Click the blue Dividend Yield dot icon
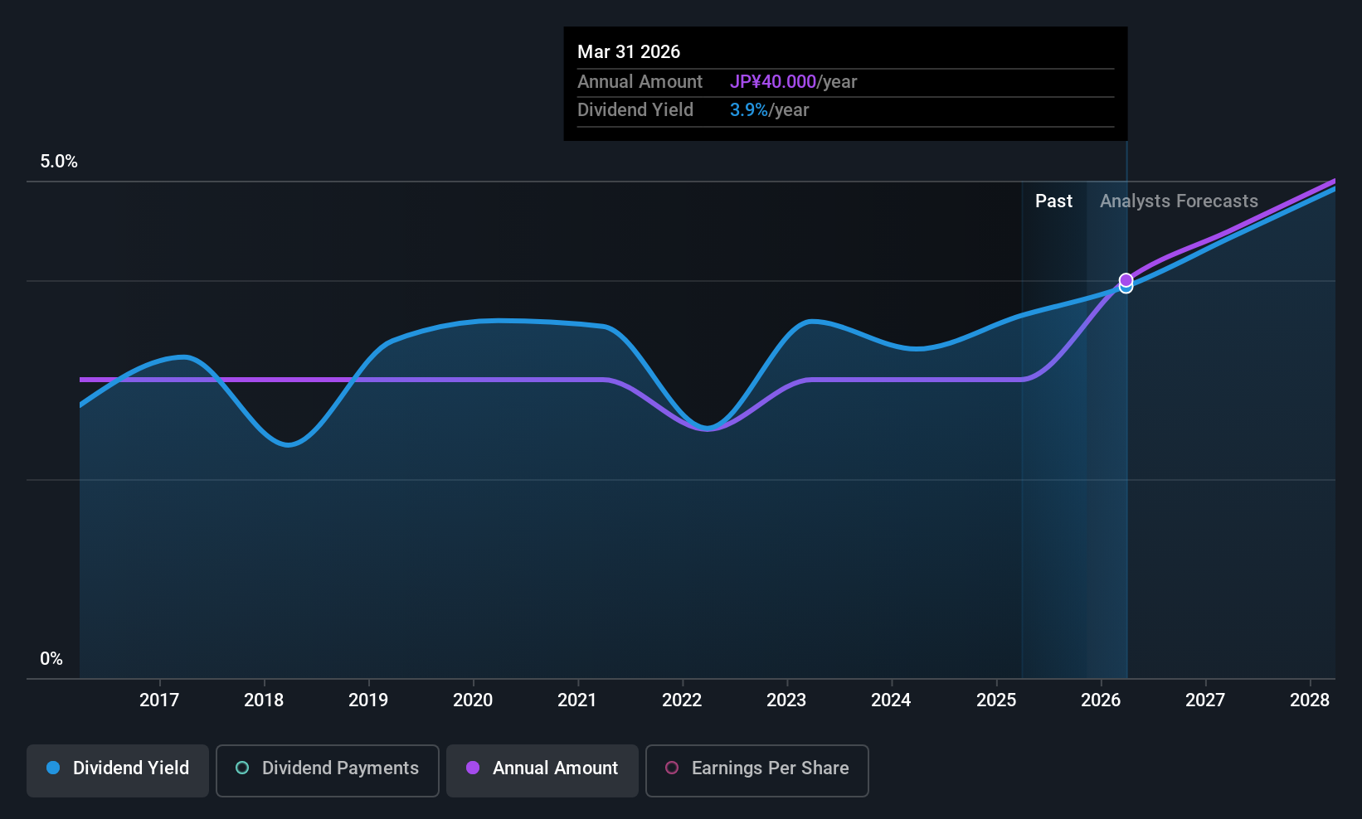Viewport: 1362px width, 819px height. tap(53, 768)
